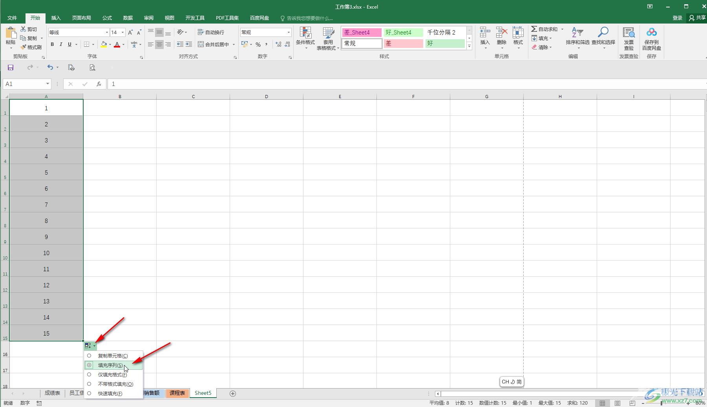Apply the 好 (Good) cell style
This screenshot has width=707, height=407.
coord(445,44)
